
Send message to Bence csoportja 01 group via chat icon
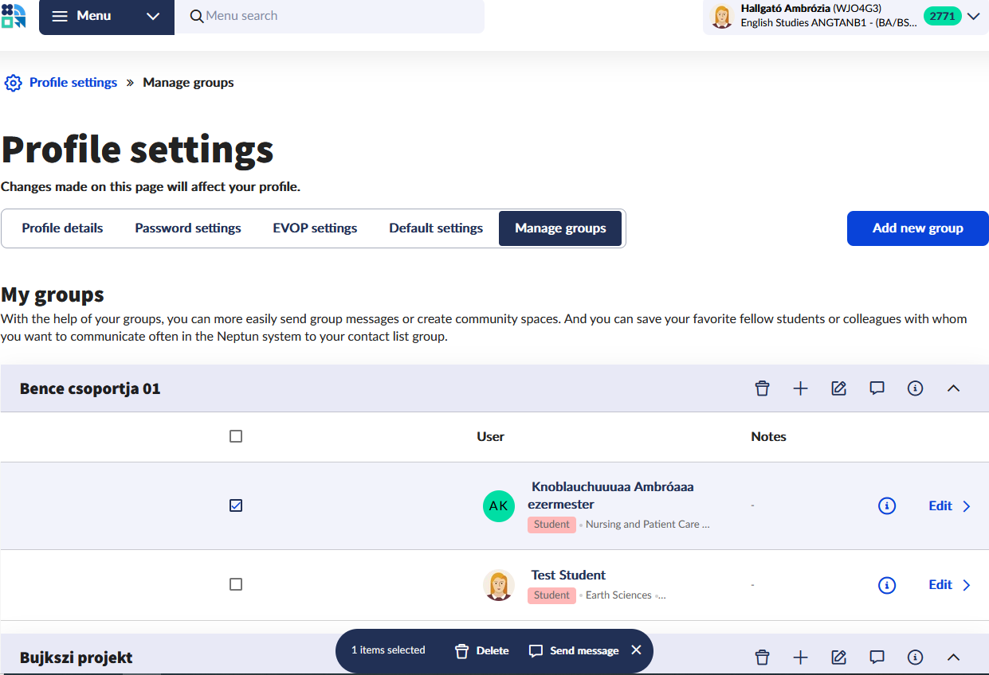point(877,388)
